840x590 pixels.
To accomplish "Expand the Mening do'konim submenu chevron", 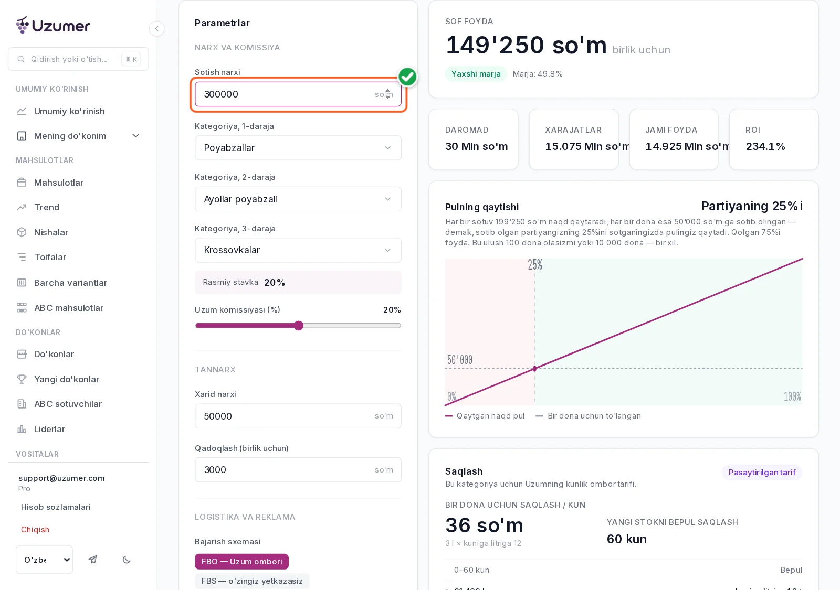I will pyautogui.click(x=136, y=136).
